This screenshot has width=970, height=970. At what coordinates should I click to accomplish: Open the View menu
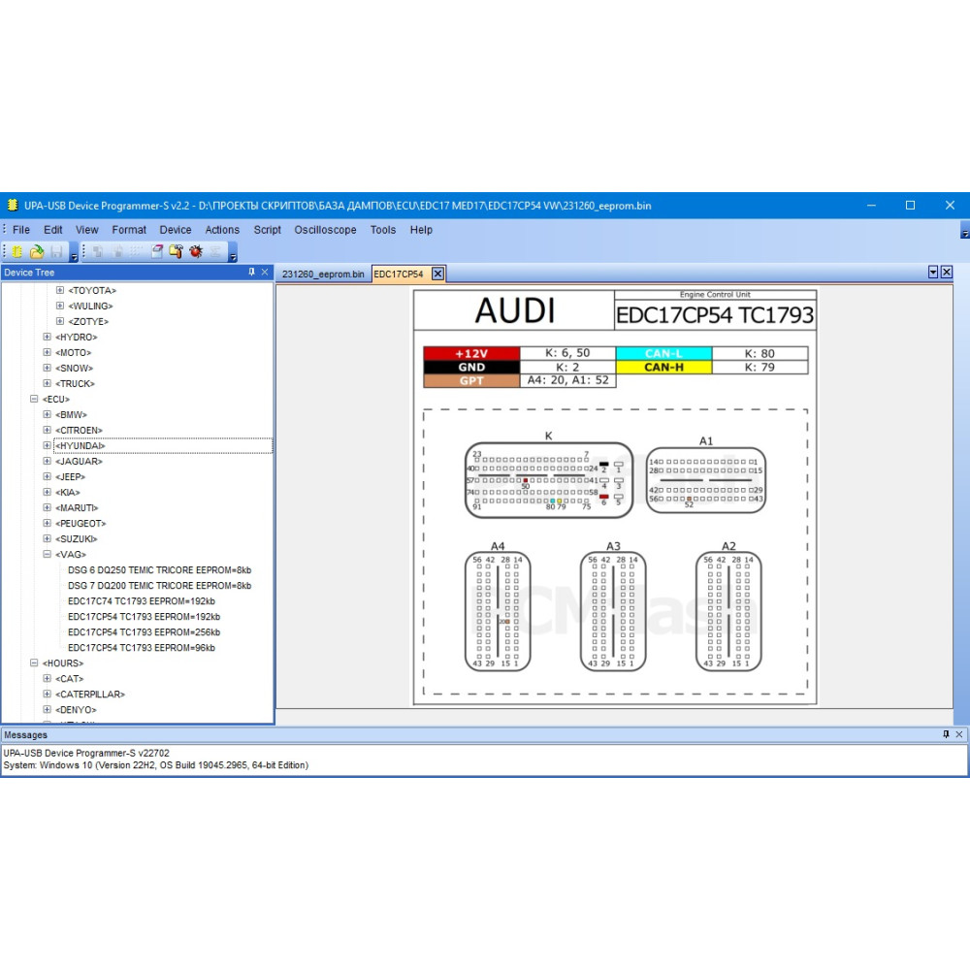coord(86,230)
